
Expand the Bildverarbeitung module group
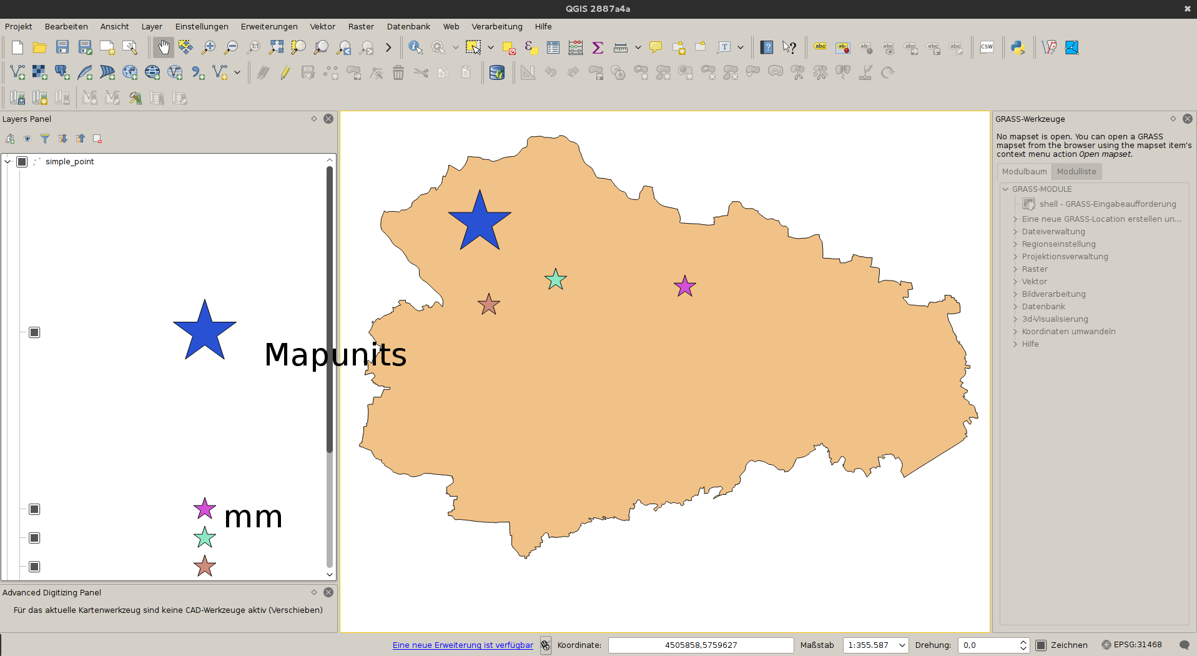[x=1015, y=294]
